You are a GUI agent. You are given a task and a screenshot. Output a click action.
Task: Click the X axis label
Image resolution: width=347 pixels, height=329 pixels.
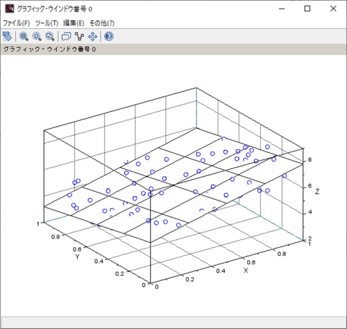tap(246, 270)
